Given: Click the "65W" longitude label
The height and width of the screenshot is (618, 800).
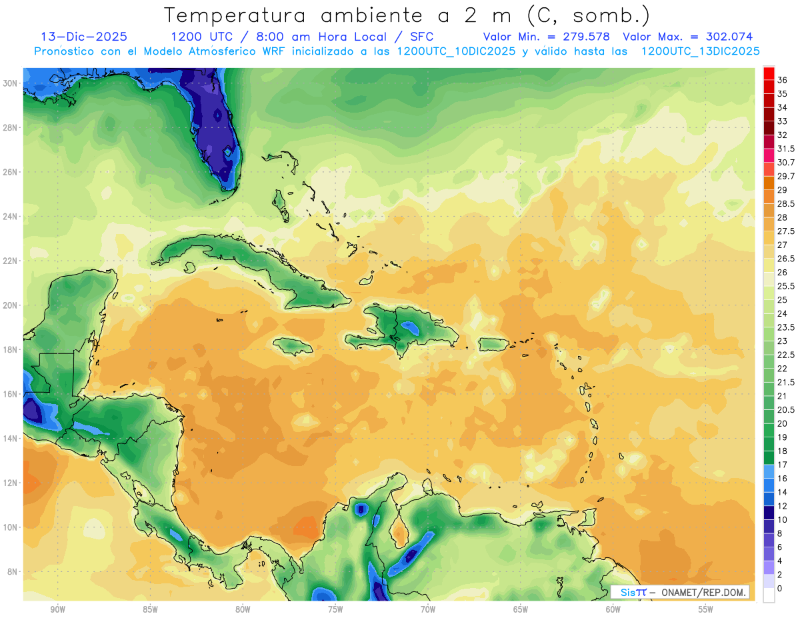Looking at the screenshot, I should click(521, 609).
